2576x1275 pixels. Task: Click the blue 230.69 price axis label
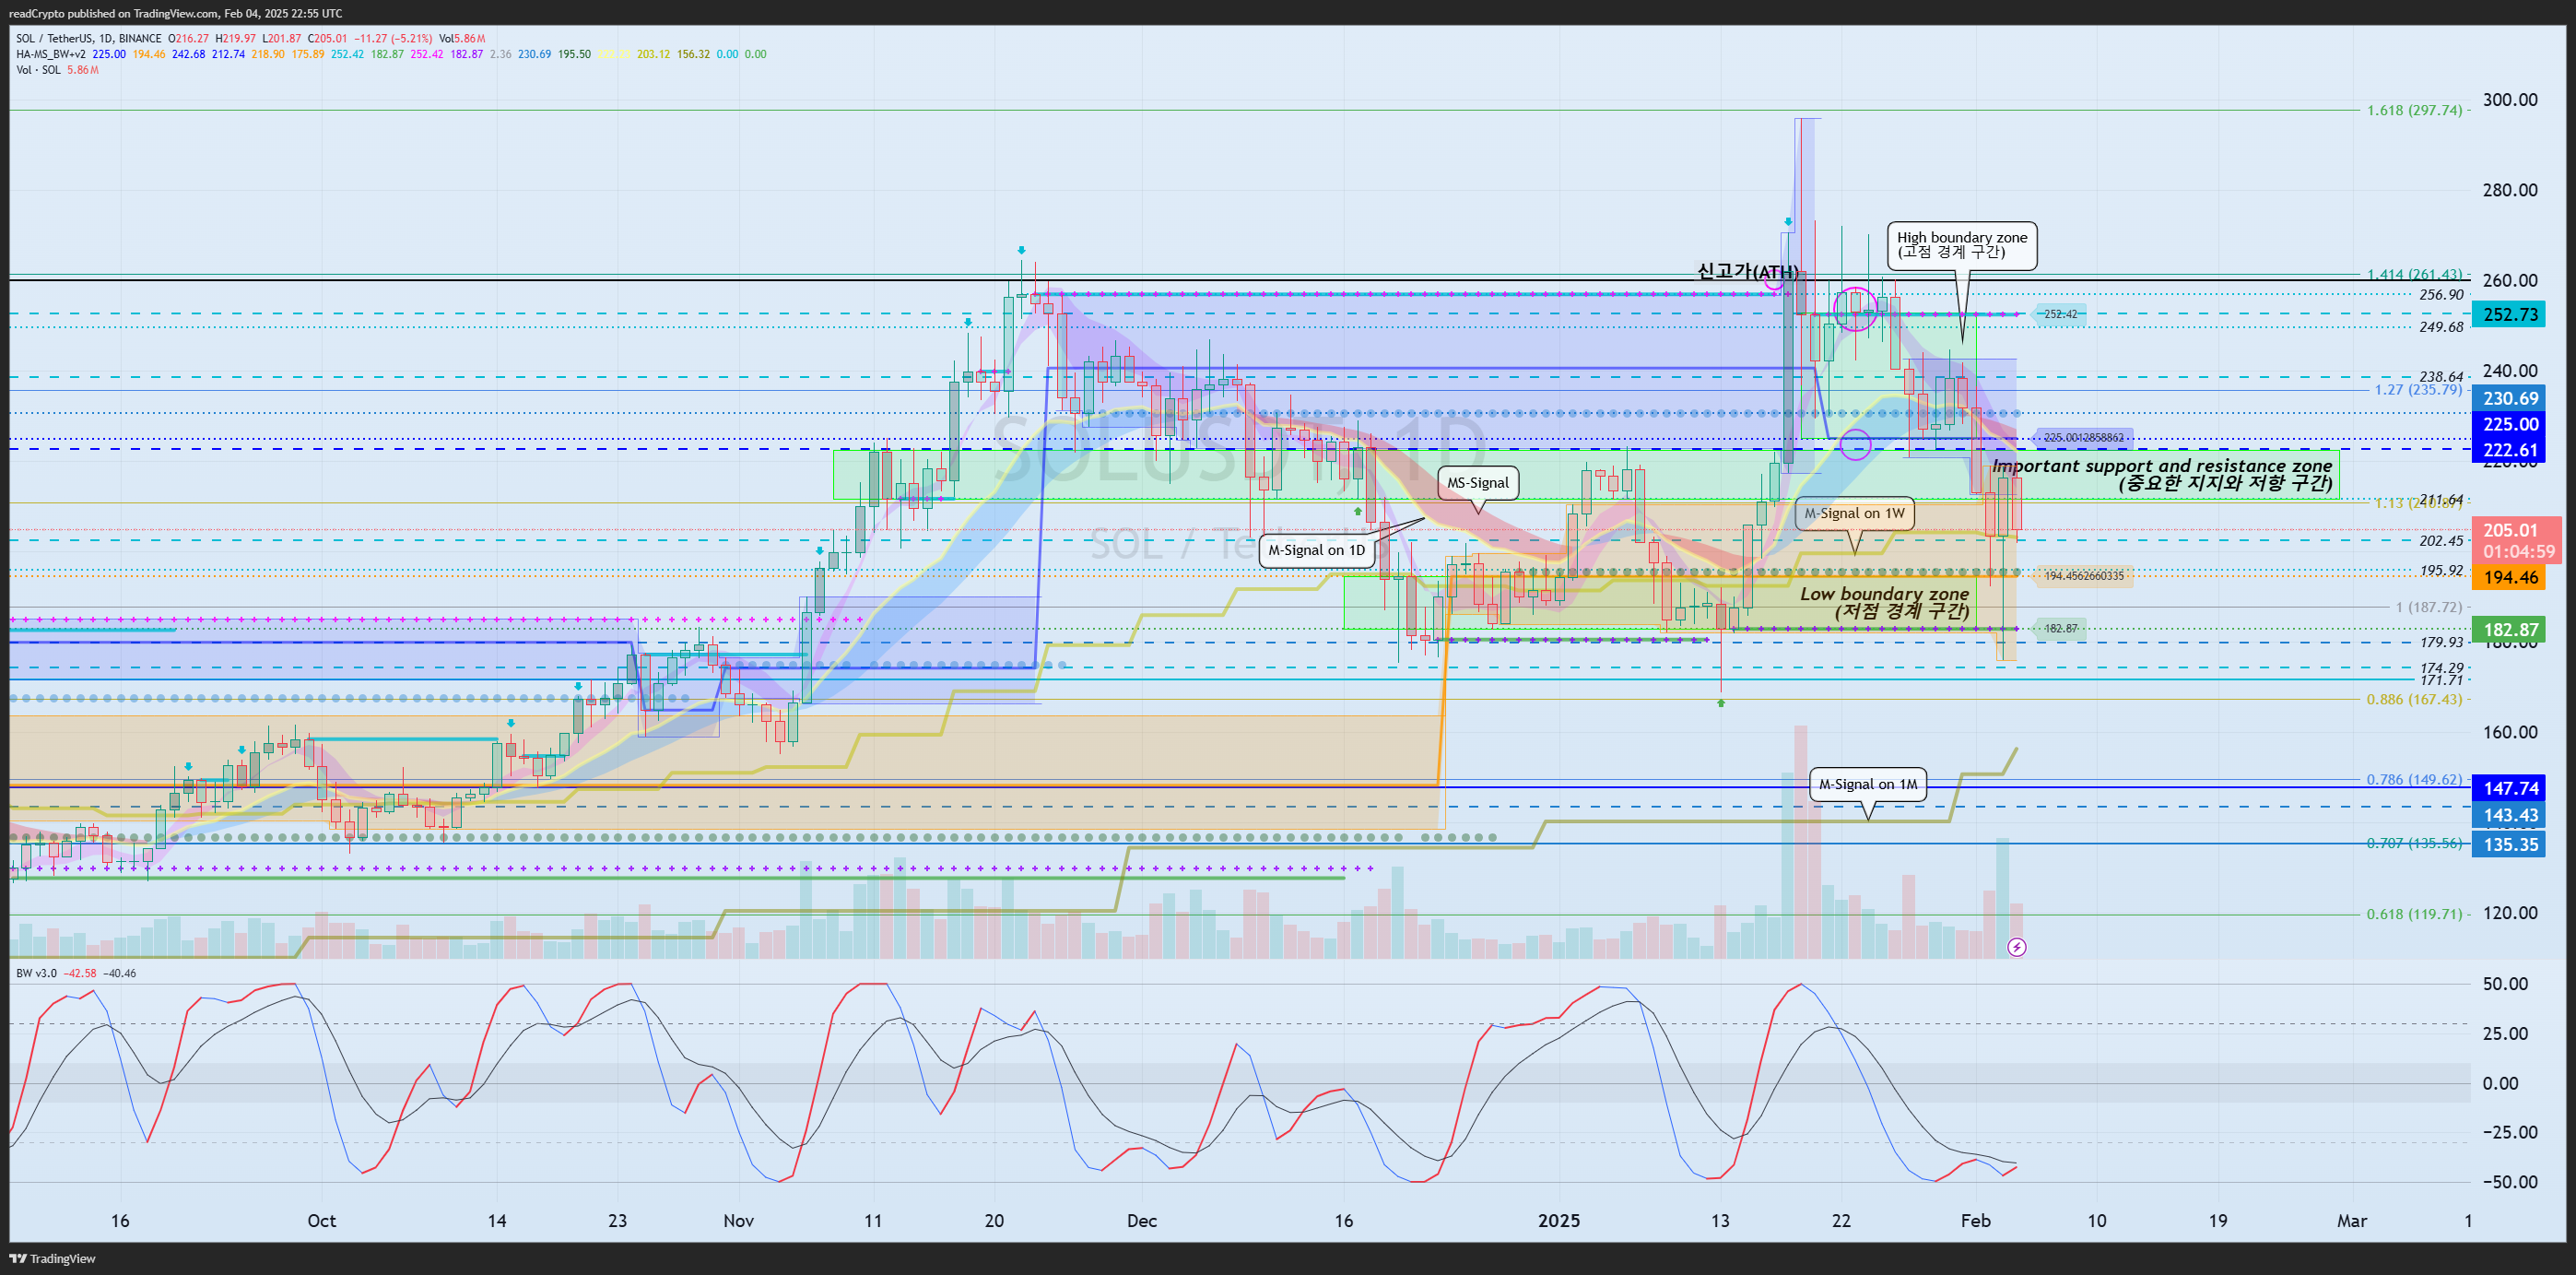click(x=2510, y=398)
